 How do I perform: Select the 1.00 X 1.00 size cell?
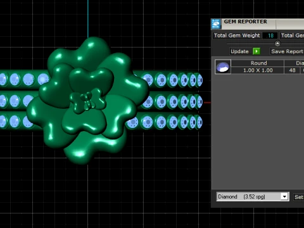pos(258,70)
